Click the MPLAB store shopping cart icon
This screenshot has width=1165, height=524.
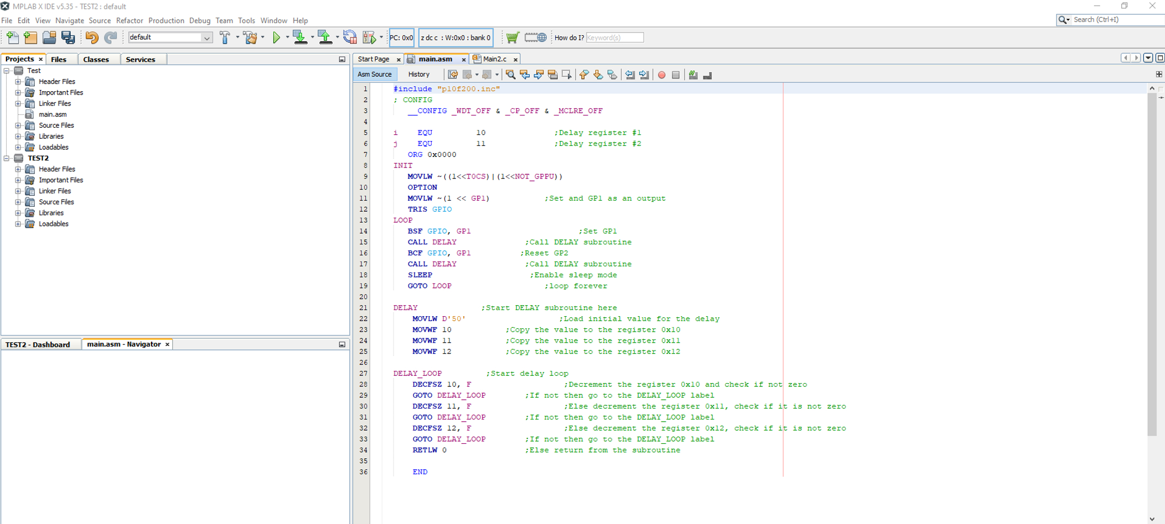tap(512, 38)
